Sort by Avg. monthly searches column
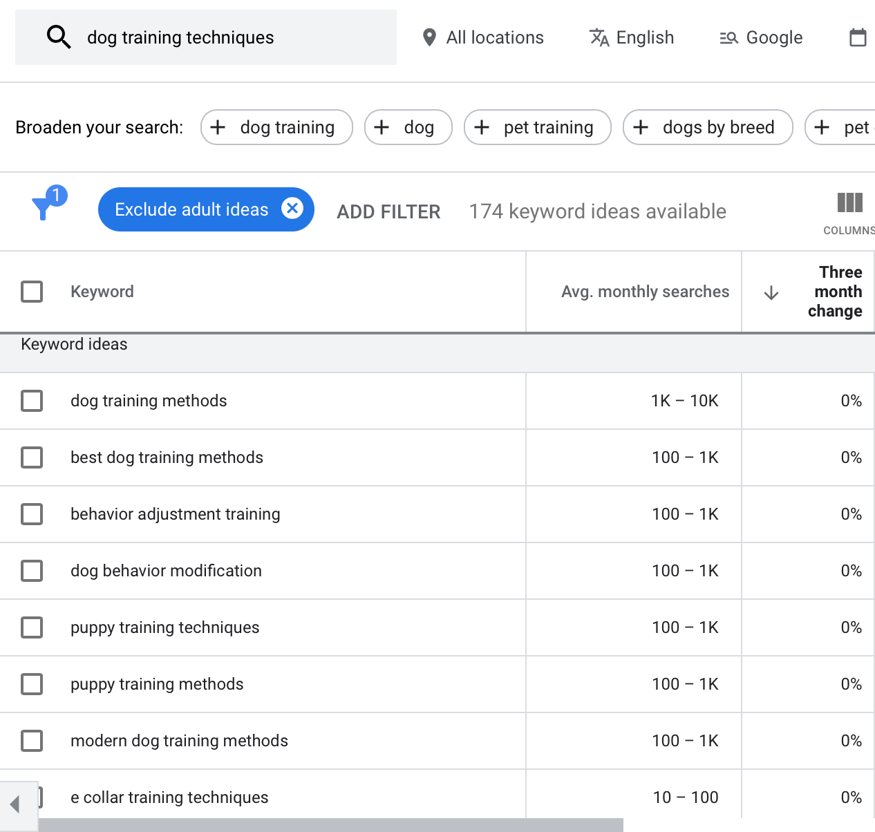 coord(645,292)
